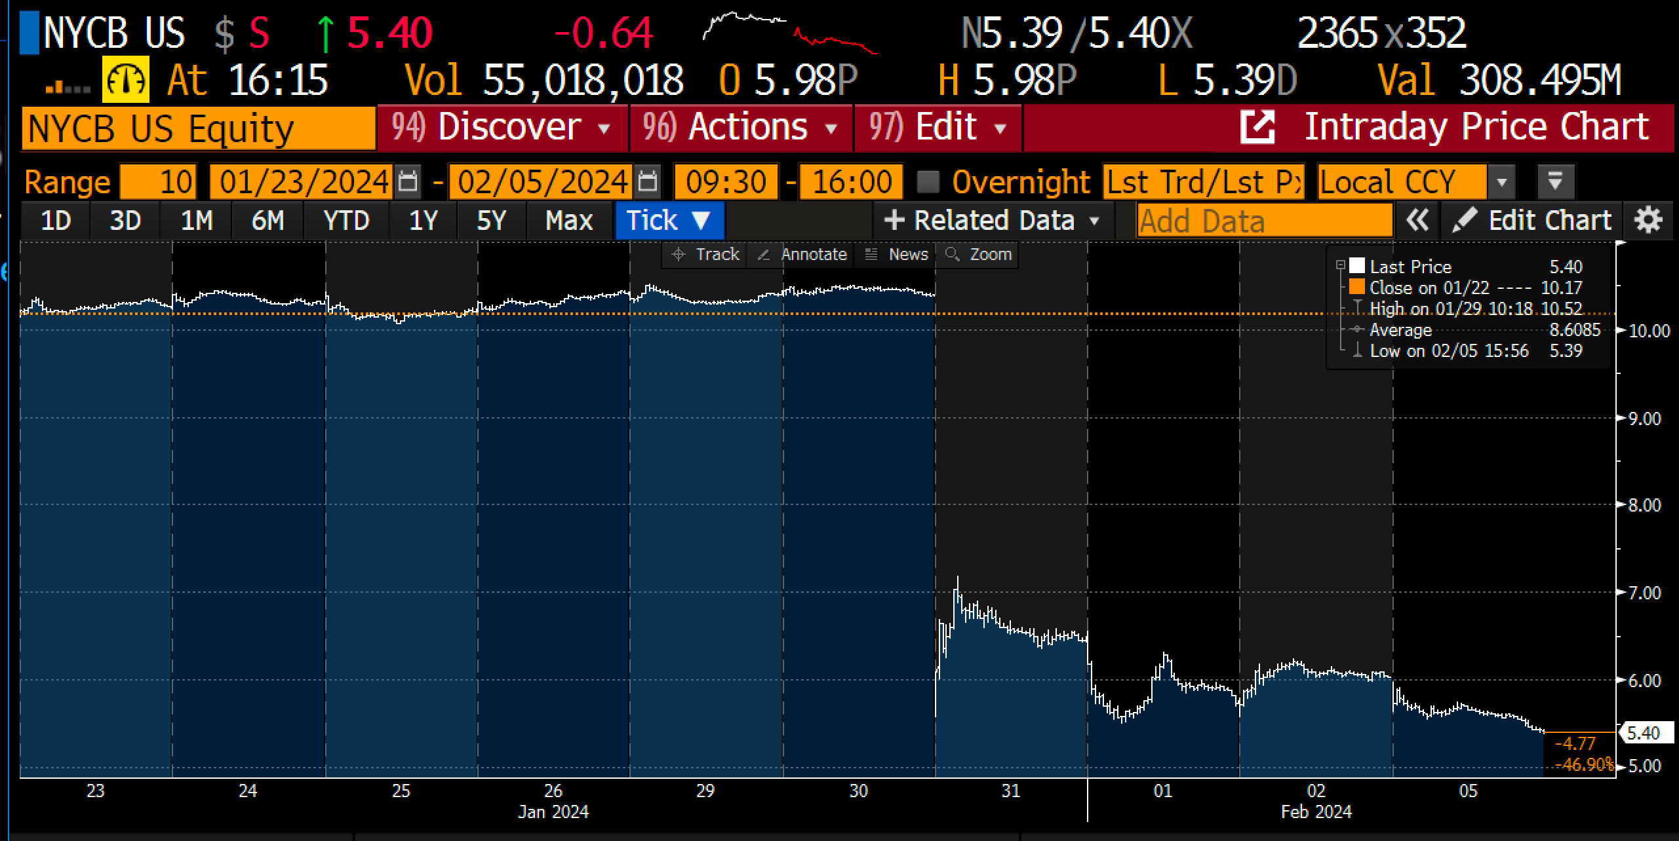
Task: Click the pop-out Intraday Price Chart icon
Action: [x=1257, y=127]
